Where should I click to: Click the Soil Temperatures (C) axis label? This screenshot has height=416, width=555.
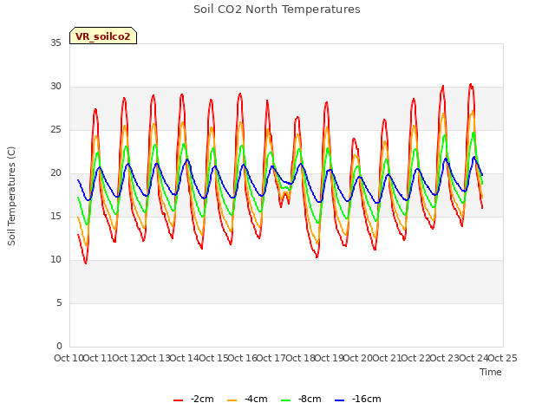click(11, 196)
